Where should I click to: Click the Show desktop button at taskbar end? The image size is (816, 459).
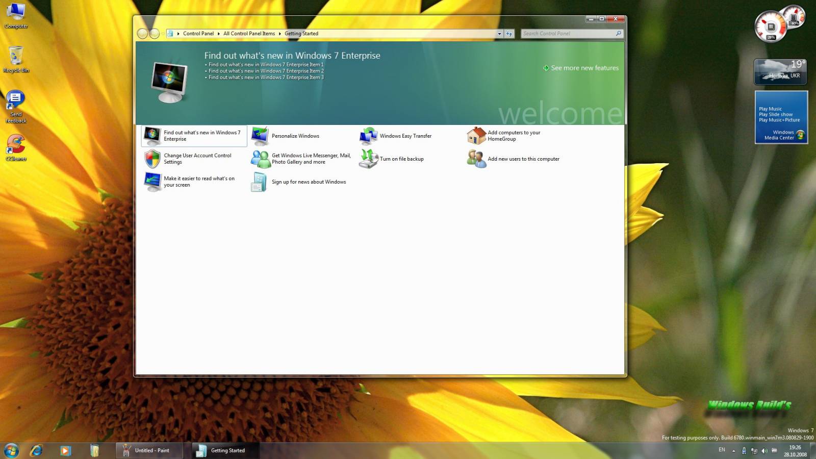[813, 451]
